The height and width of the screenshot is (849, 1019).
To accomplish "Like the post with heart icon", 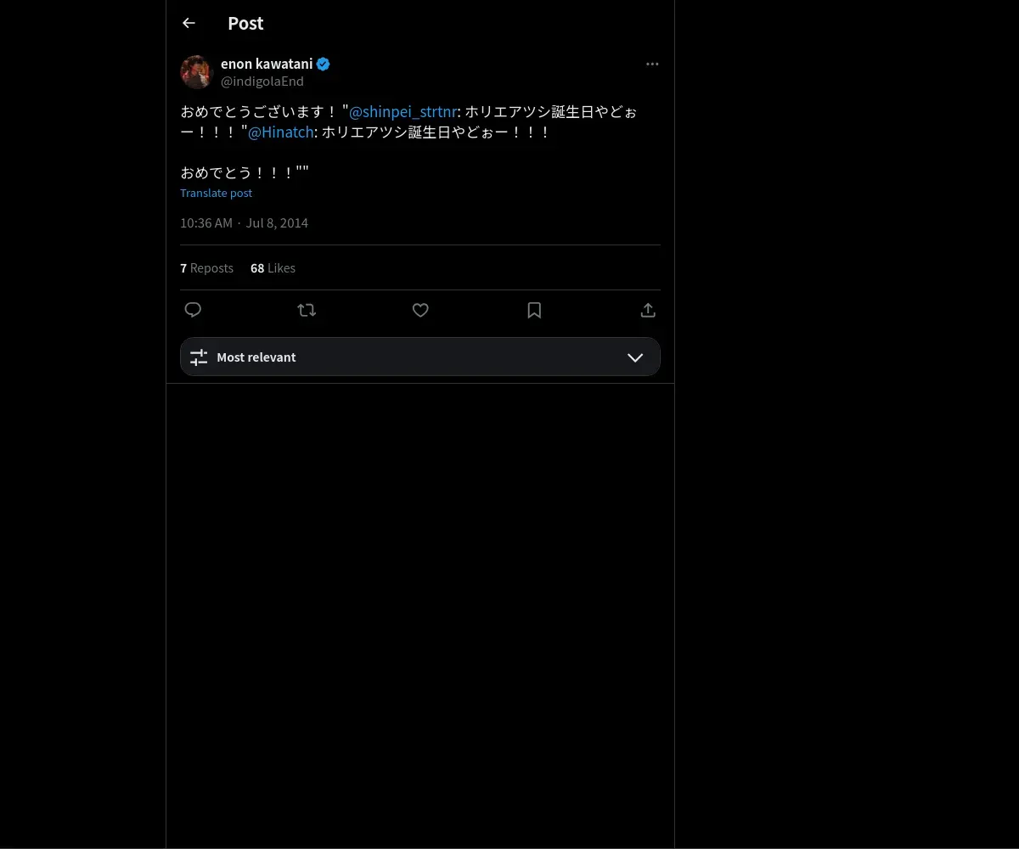I will [x=420, y=310].
